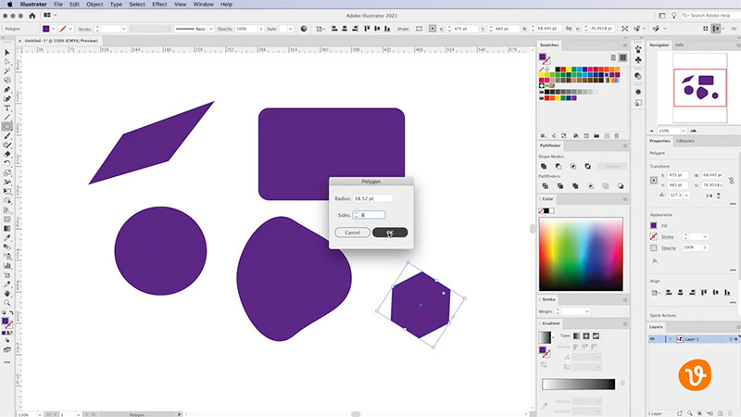Delete swatch using trash icon in Swatches
This screenshot has width=741, height=417.
tap(617, 135)
